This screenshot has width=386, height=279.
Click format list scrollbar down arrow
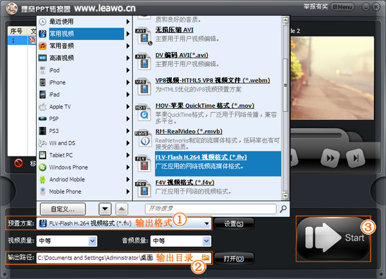point(285,196)
